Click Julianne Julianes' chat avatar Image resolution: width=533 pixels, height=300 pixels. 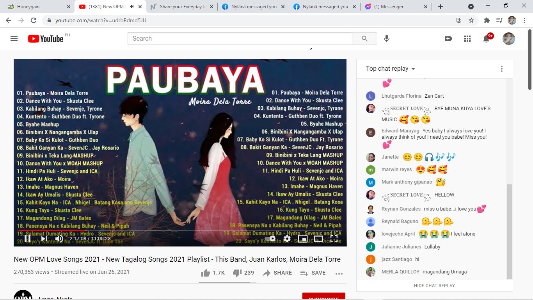pos(371,247)
